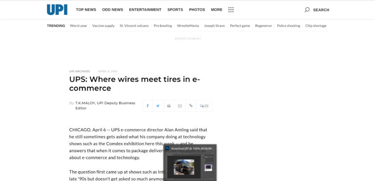Share article on Twitter
Screen dimensions: 375x181
coord(158,106)
